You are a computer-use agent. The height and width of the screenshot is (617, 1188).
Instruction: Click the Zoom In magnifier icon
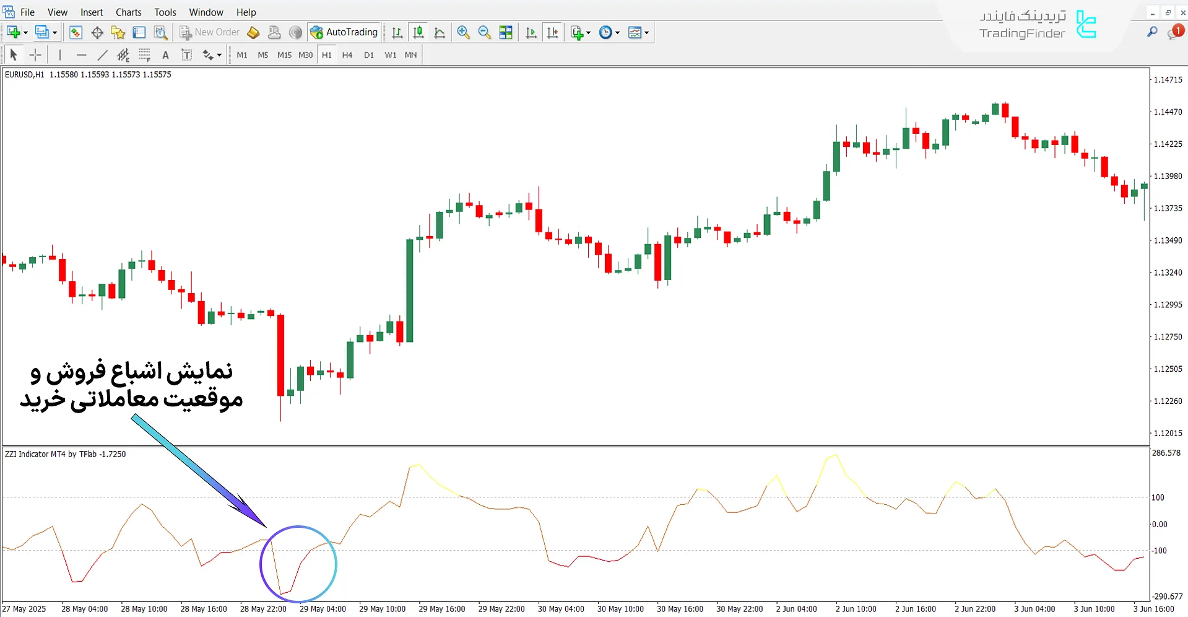[463, 33]
